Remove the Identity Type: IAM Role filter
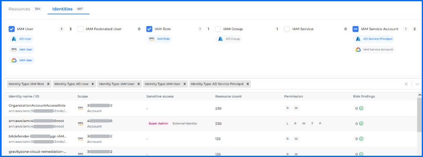Image resolution: width=423 pixels, height=157 pixels. point(48,84)
